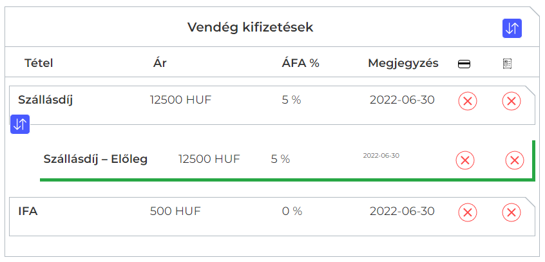Click the 500 HUF price value
Viewport: 545px width, 262px height.
point(175,211)
